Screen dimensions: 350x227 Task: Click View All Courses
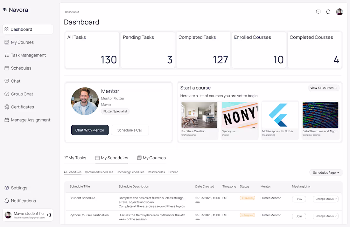pyautogui.click(x=324, y=88)
